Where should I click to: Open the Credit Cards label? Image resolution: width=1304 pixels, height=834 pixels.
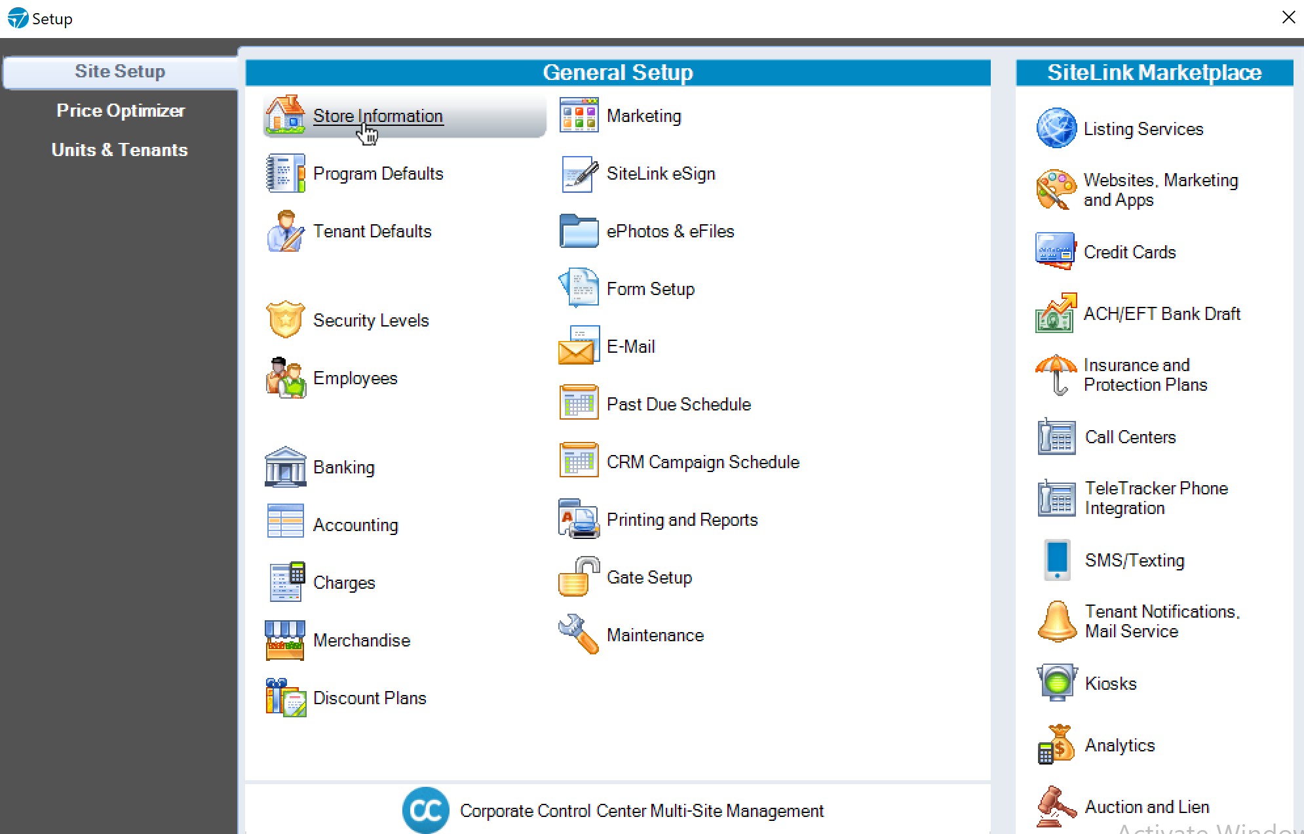coord(1130,252)
